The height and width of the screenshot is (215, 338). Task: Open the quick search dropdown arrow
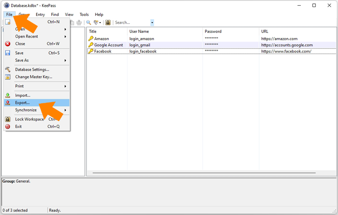coord(152,22)
